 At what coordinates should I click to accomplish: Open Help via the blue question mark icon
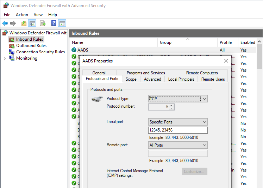click(x=54, y=23)
